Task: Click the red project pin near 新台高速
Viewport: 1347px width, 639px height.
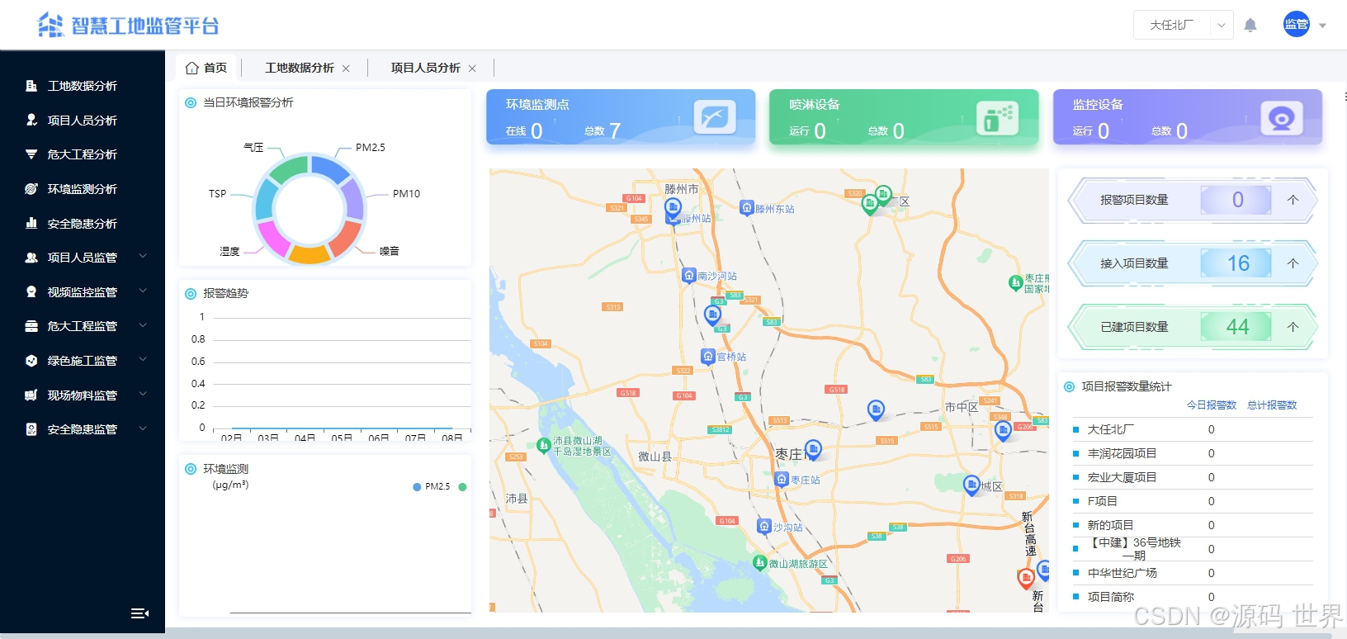Action: tap(1026, 578)
